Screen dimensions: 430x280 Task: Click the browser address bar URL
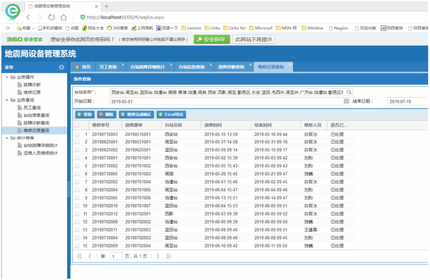tap(126, 17)
